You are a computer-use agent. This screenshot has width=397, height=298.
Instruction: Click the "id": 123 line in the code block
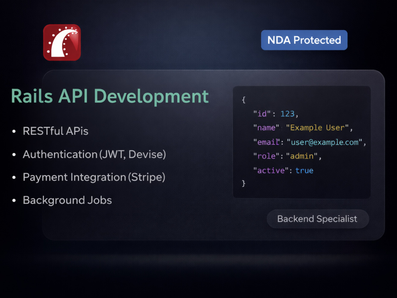tap(276, 114)
